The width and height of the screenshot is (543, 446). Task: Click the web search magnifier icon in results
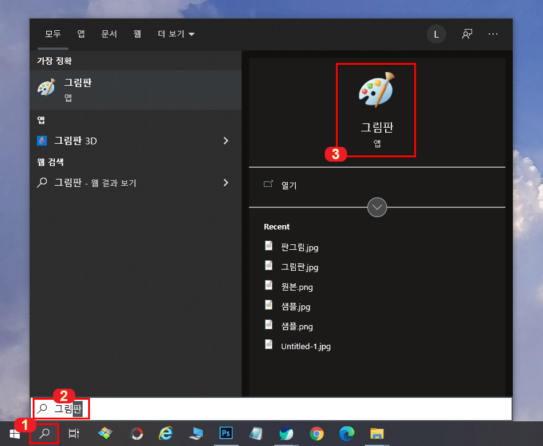coord(42,182)
